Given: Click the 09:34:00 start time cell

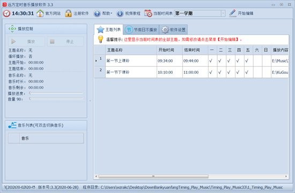Looking at the screenshot, I should click(x=169, y=61).
